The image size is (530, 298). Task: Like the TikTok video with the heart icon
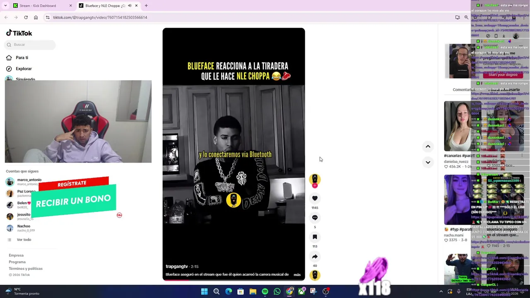315,198
